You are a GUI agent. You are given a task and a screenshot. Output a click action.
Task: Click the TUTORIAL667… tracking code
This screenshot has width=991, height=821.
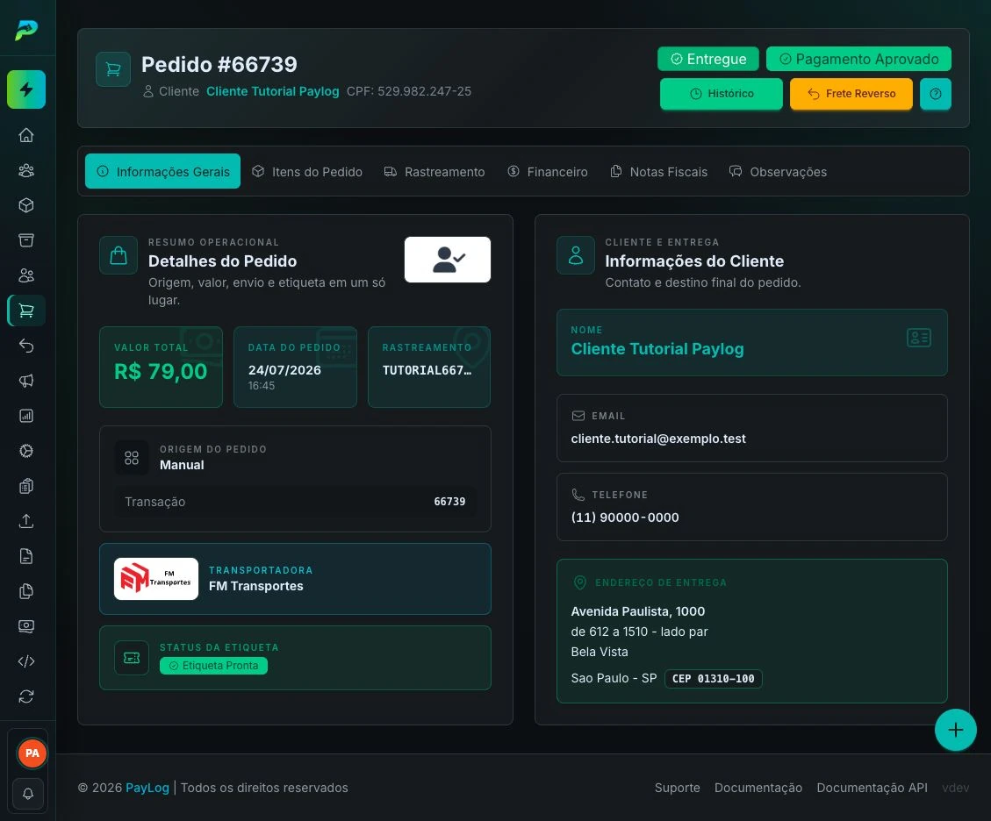(427, 370)
